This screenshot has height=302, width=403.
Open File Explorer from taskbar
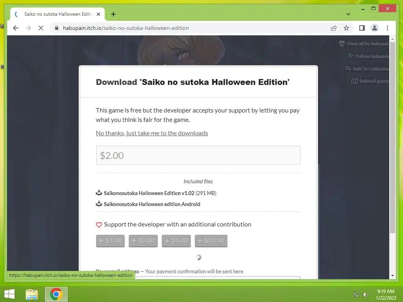pyautogui.click(x=32, y=294)
